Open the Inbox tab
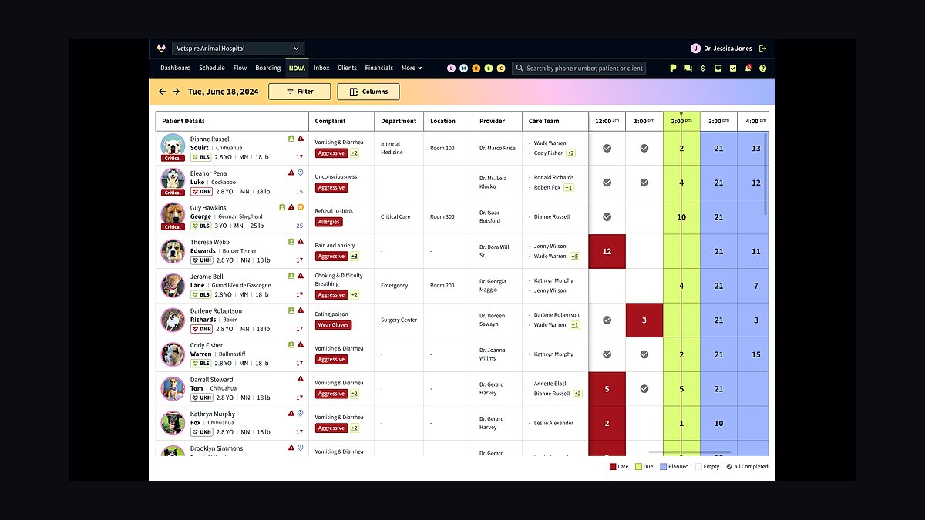 [x=321, y=68]
